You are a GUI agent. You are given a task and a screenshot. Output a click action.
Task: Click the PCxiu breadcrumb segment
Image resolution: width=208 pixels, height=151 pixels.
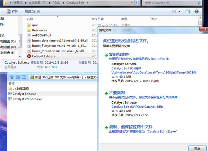(x=57, y=3)
